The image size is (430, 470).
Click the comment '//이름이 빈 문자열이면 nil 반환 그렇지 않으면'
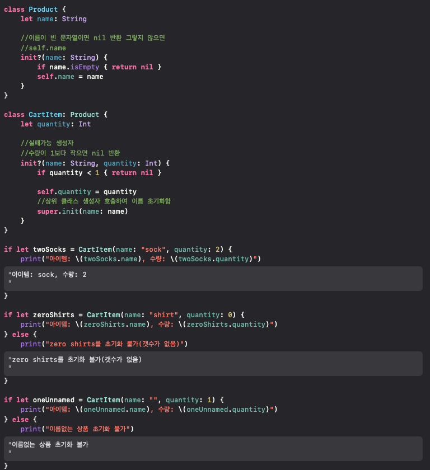92,38
